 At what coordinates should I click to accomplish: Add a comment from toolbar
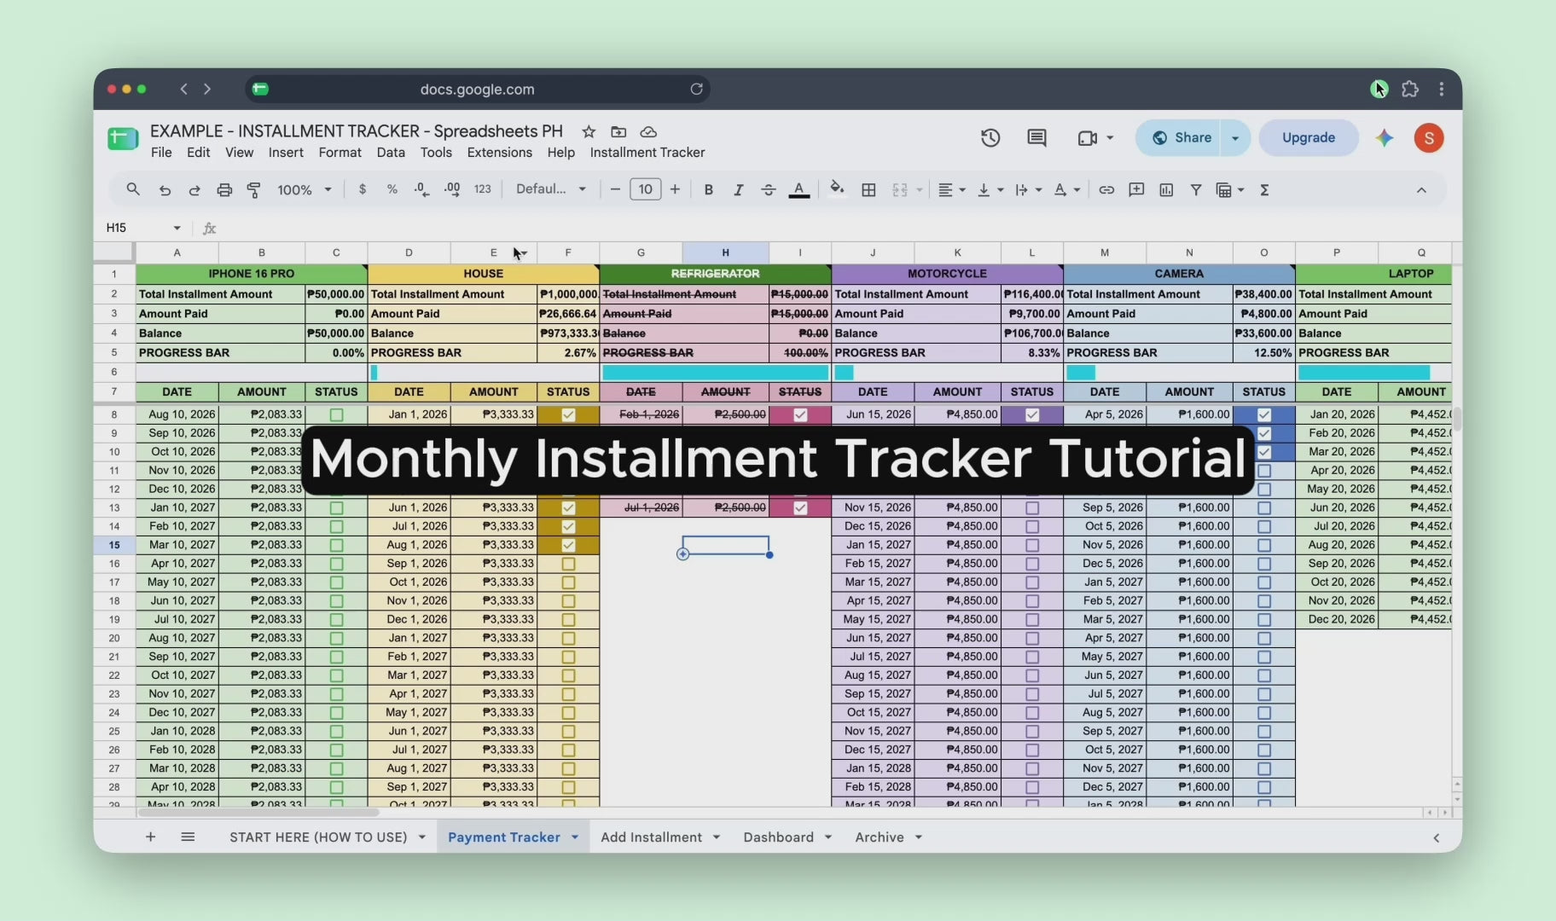point(1136,190)
